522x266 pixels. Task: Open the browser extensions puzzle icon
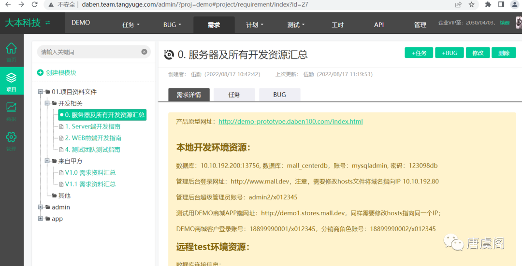(x=488, y=4)
